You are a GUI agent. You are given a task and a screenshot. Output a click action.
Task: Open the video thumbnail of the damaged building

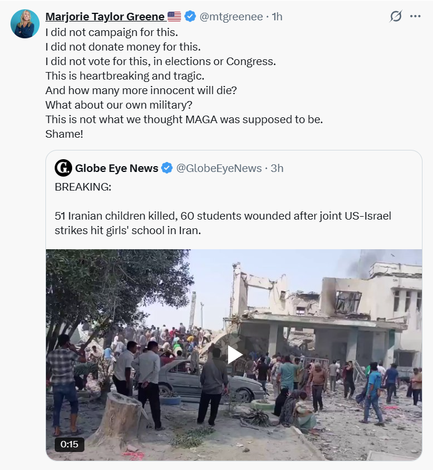point(234,354)
